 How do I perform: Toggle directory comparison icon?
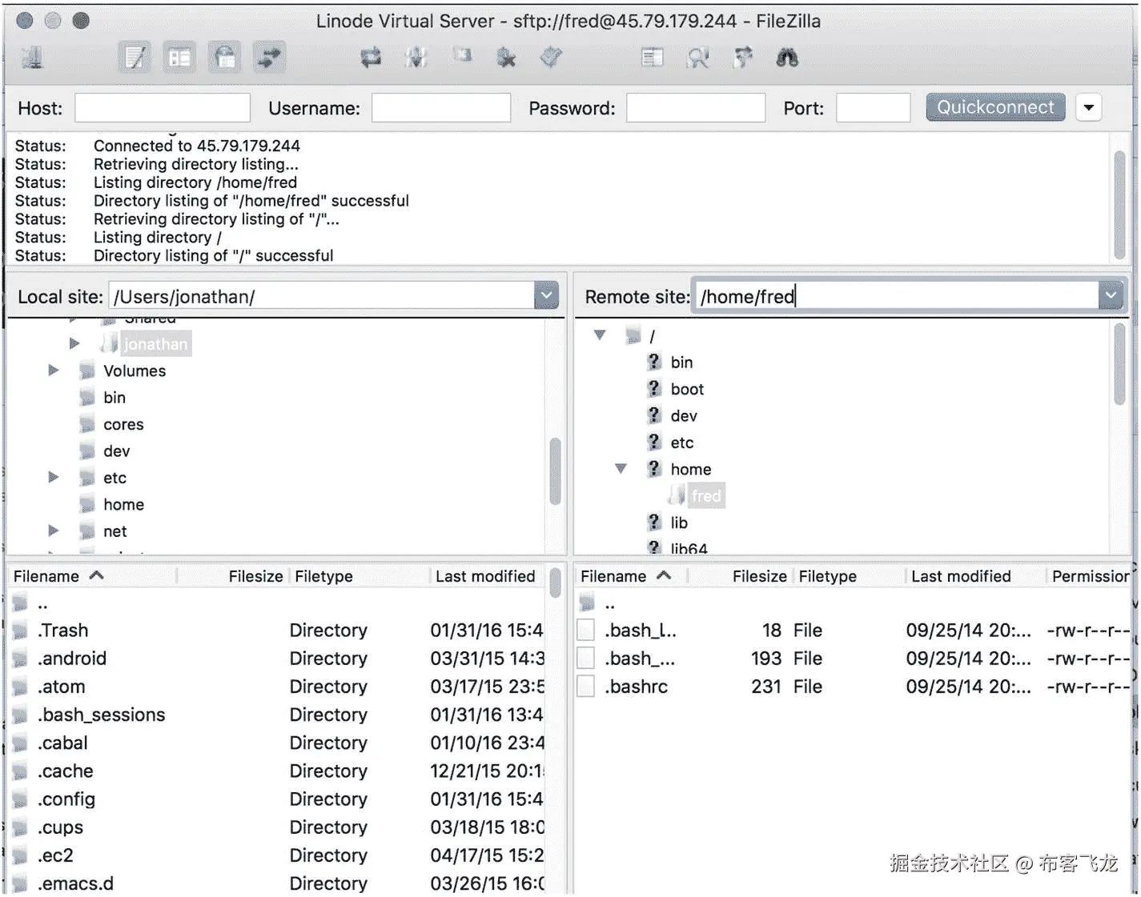click(x=697, y=58)
